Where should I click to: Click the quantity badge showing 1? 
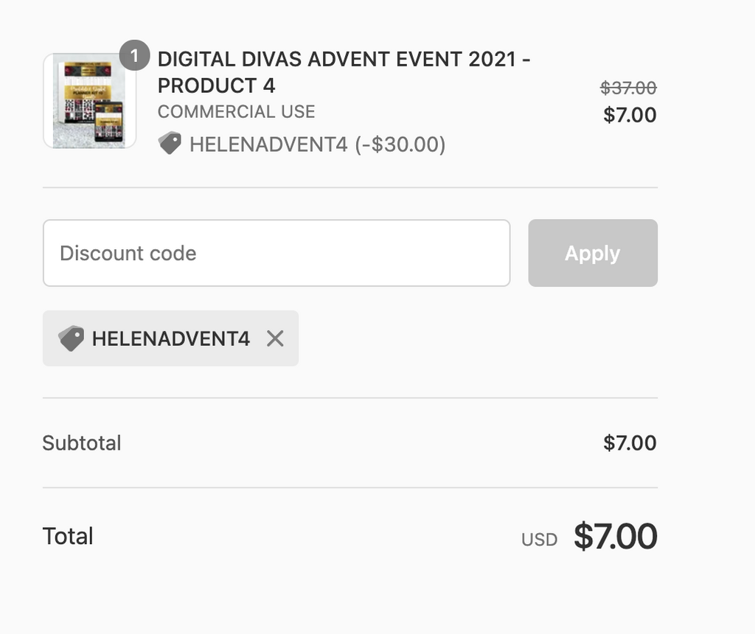tap(134, 55)
